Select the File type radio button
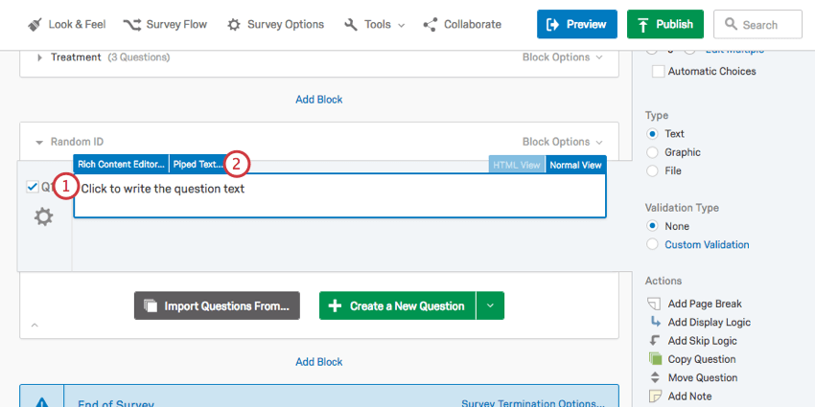 [x=653, y=170]
